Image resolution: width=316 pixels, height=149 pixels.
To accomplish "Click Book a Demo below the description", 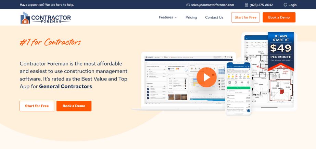I will coord(74,106).
